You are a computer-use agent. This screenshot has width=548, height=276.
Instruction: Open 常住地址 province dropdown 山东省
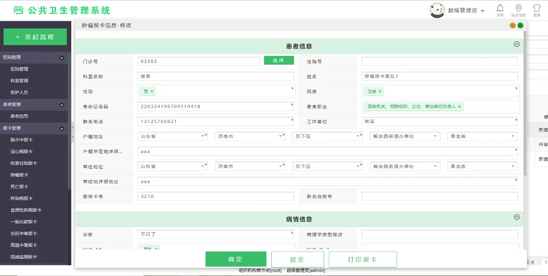pyautogui.click(x=173, y=166)
